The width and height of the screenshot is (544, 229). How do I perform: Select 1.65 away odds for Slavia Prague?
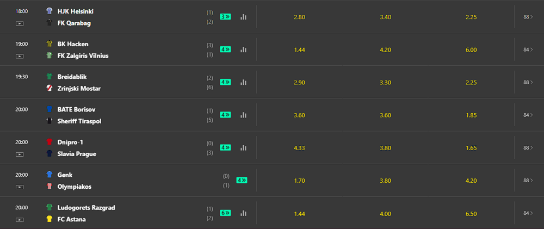(472, 148)
